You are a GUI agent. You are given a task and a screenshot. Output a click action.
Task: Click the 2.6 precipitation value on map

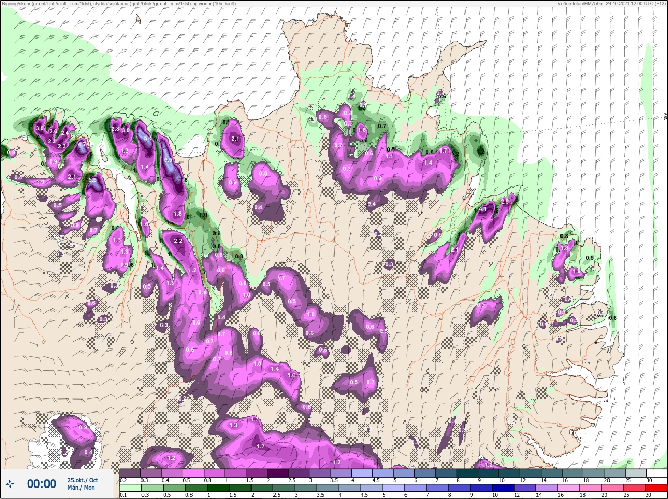click(x=53, y=130)
